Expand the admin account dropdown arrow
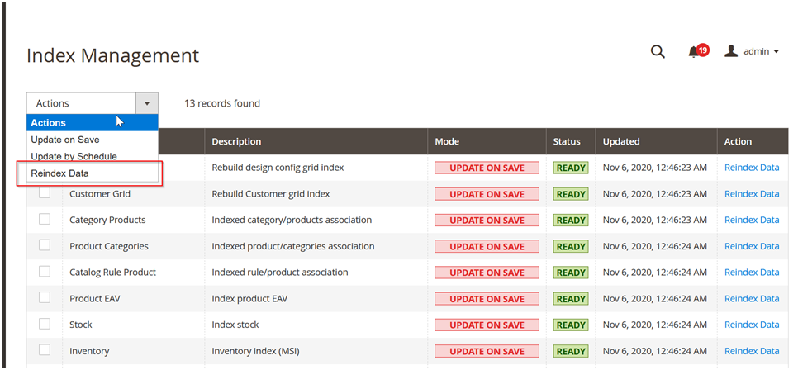This screenshot has height=370, width=798. coord(777,51)
